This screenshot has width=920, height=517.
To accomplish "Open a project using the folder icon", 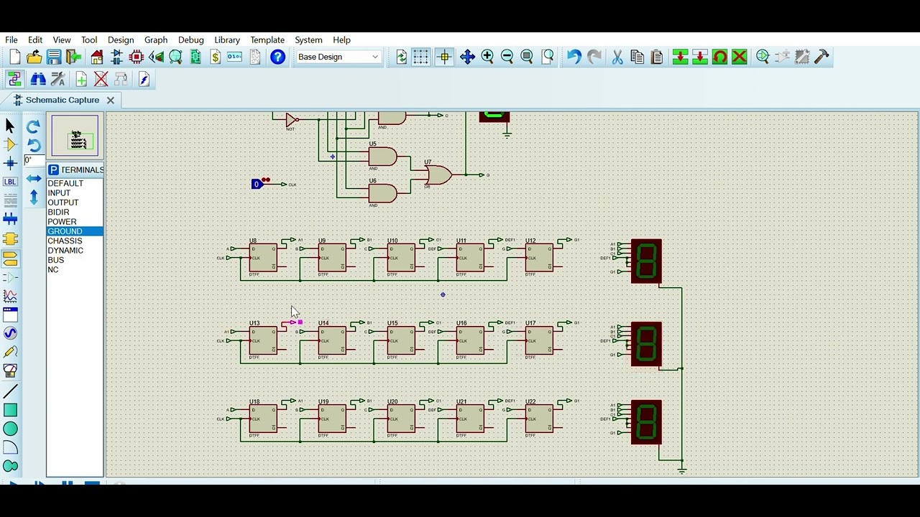I will (34, 57).
